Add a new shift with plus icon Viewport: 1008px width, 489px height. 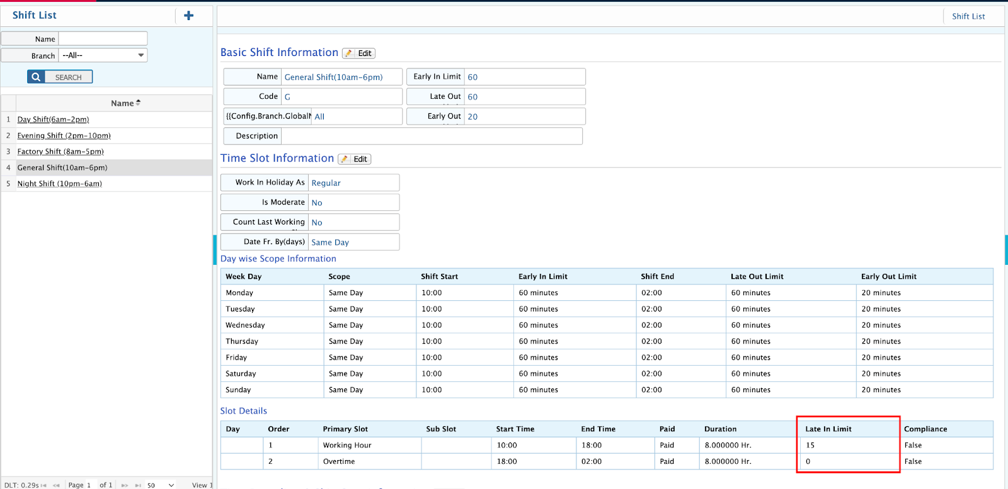[188, 16]
